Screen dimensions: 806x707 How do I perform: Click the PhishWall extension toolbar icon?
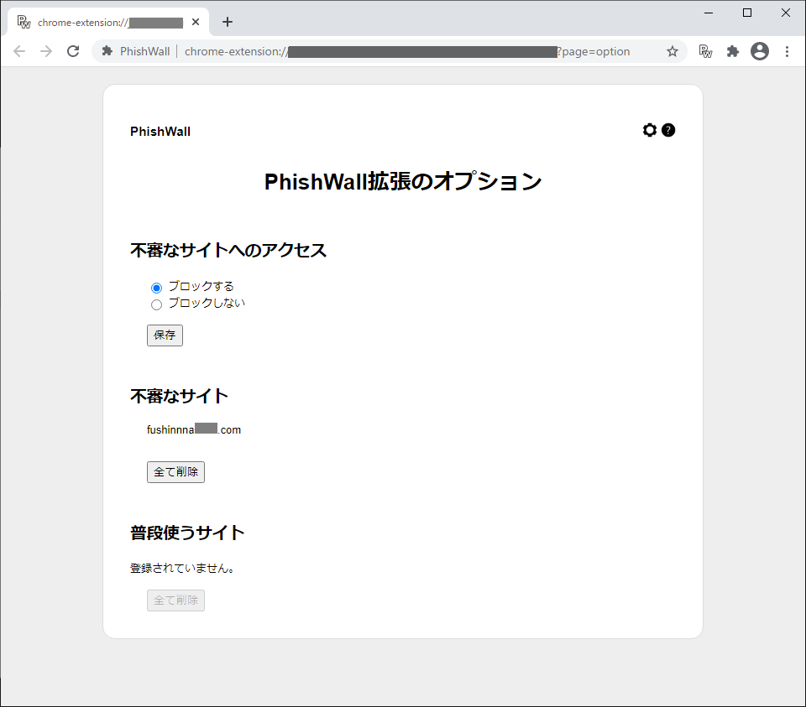click(706, 51)
